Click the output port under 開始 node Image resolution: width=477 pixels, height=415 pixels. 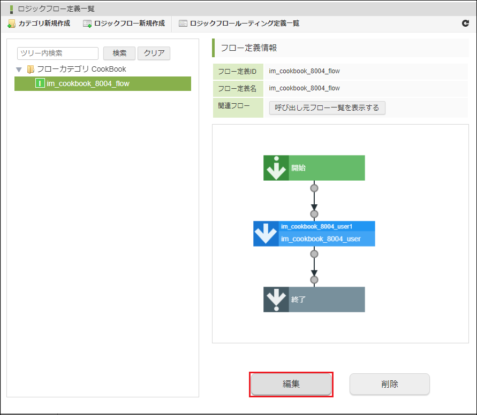tap(314, 188)
